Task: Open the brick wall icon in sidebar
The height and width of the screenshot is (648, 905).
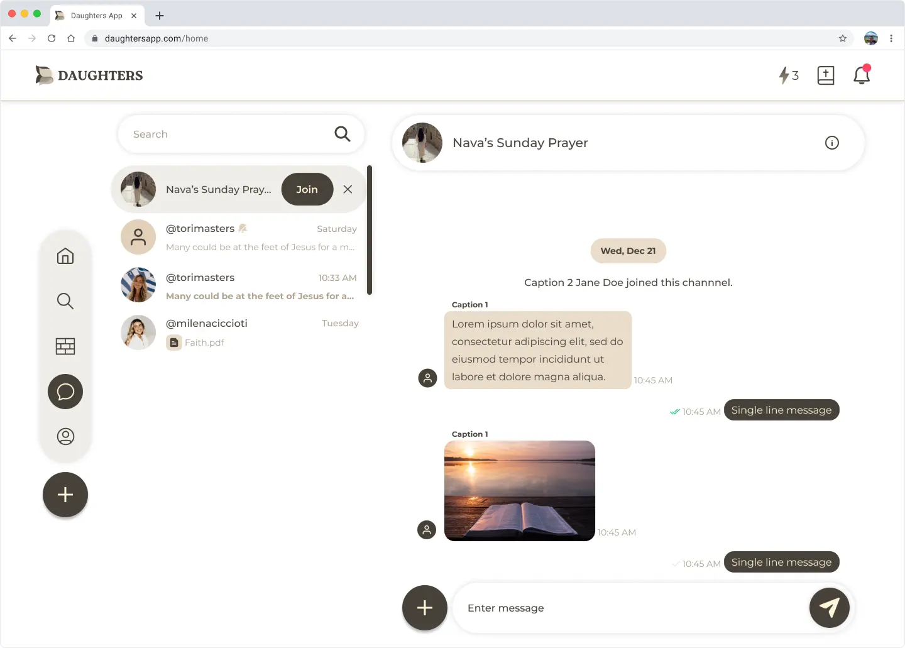Action: click(65, 346)
